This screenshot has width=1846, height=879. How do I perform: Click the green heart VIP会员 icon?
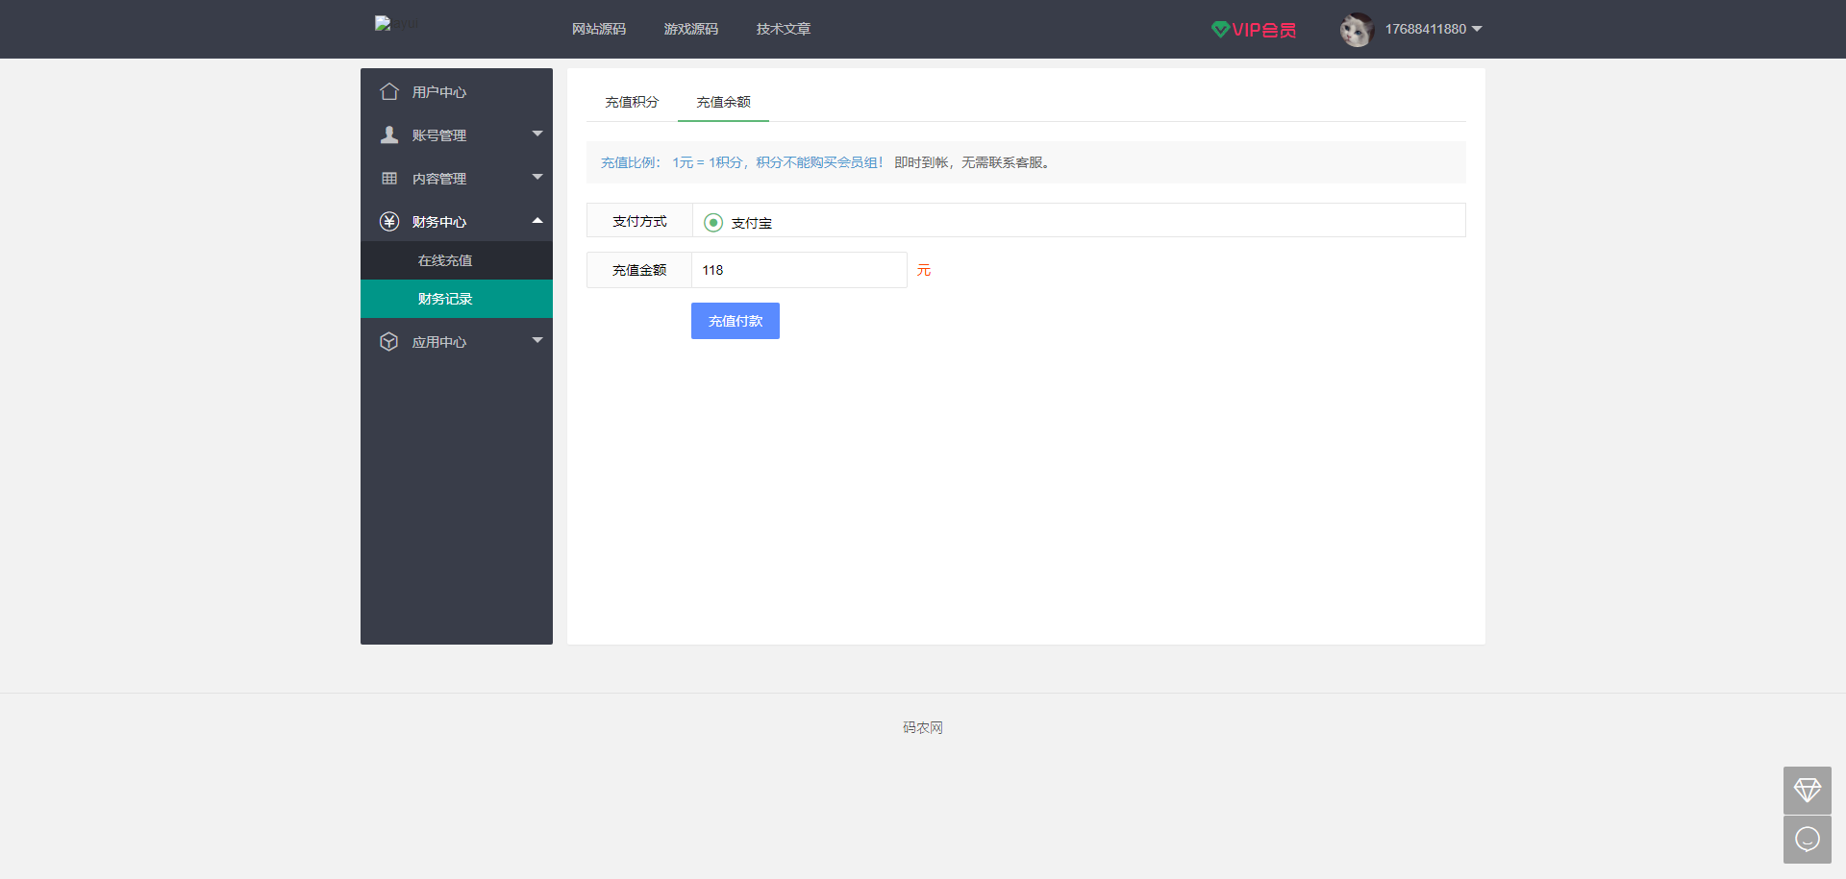[1221, 29]
